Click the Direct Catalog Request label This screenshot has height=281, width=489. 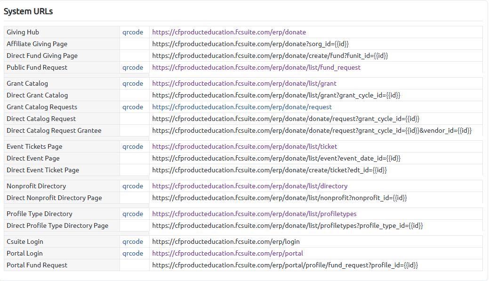tap(41, 119)
